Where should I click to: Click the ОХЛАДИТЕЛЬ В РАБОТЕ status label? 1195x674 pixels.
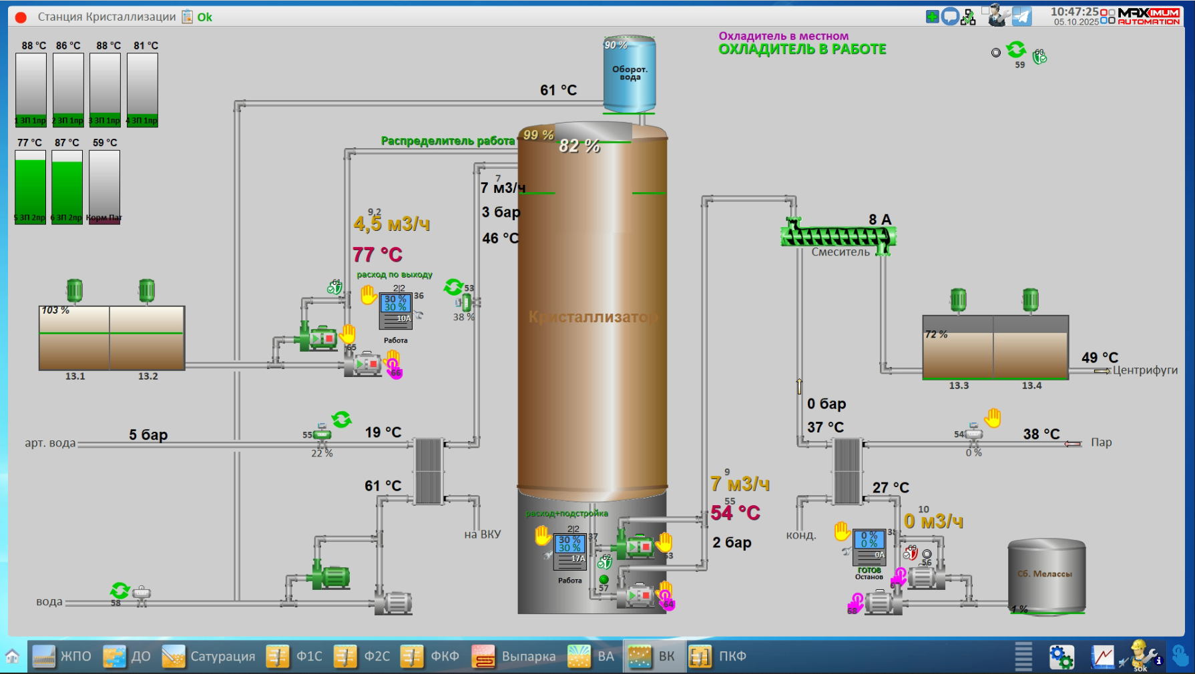click(x=802, y=49)
